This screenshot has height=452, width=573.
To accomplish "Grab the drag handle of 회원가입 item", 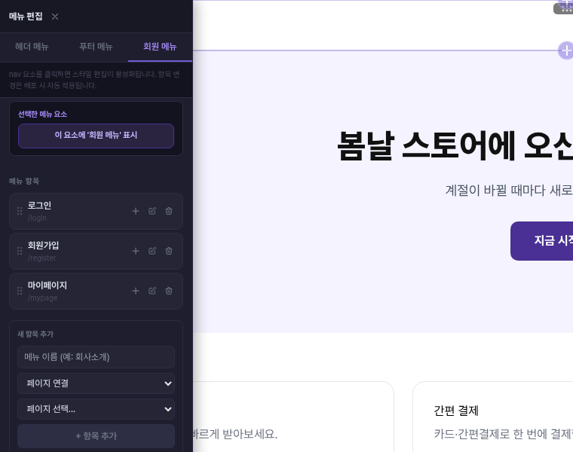I will point(20,251).
